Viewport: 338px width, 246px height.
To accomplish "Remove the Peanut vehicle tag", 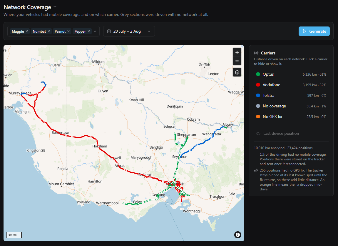I will pyautogui.click(x=68, y=31).
